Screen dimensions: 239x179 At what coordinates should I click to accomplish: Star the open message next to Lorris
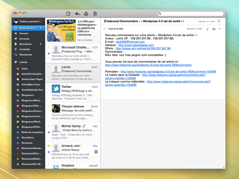point(105,29)
